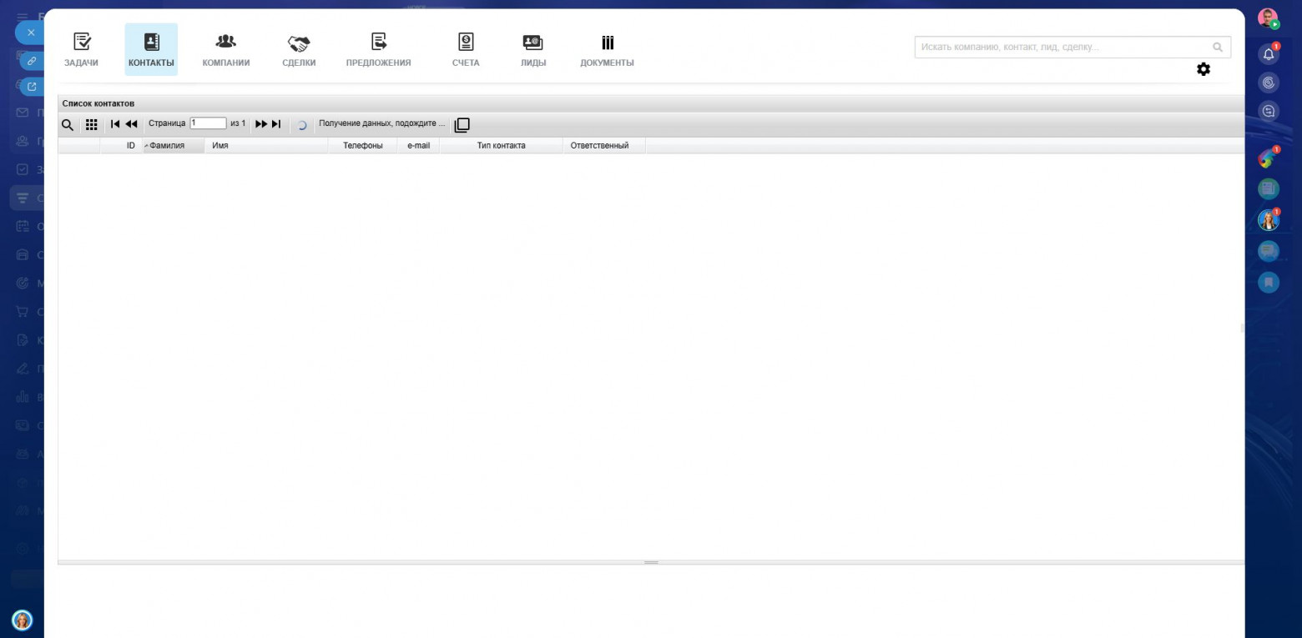The width and height of the screenshot is (1302, 638).
Task: Click the page number input field
Action: point(208,123)
